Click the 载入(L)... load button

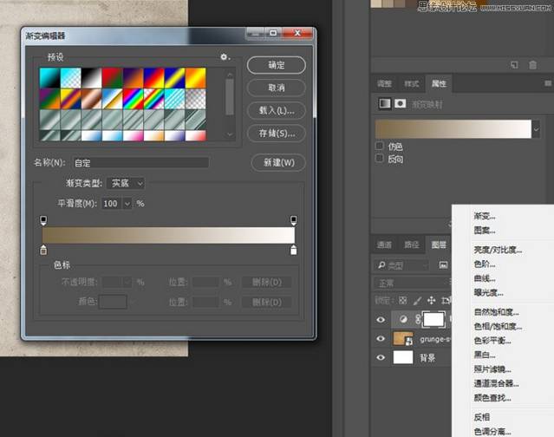click(276, 110)
